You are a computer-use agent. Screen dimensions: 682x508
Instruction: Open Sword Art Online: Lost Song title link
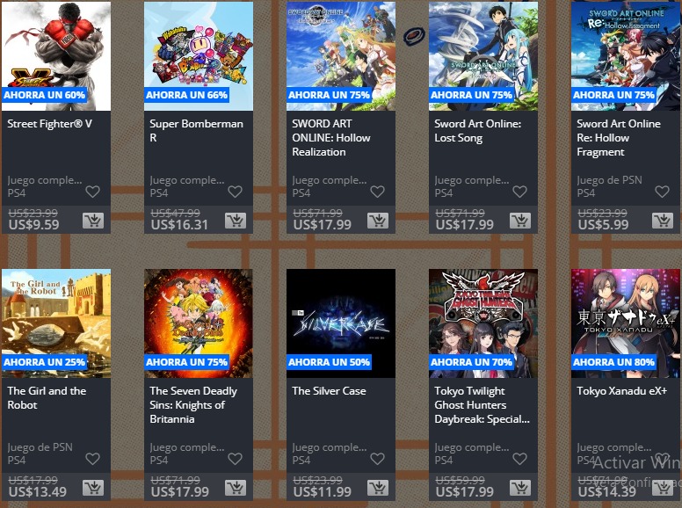[477, 130]
